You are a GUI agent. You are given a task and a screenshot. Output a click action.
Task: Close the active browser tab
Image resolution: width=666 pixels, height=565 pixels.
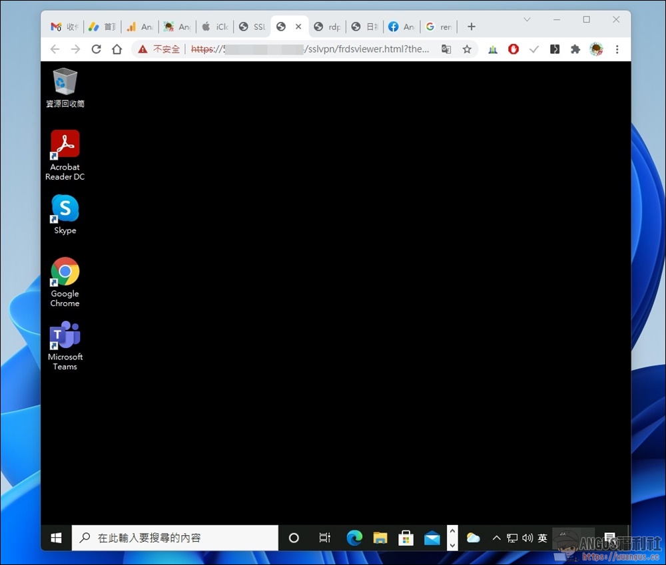tap(298, 27)
